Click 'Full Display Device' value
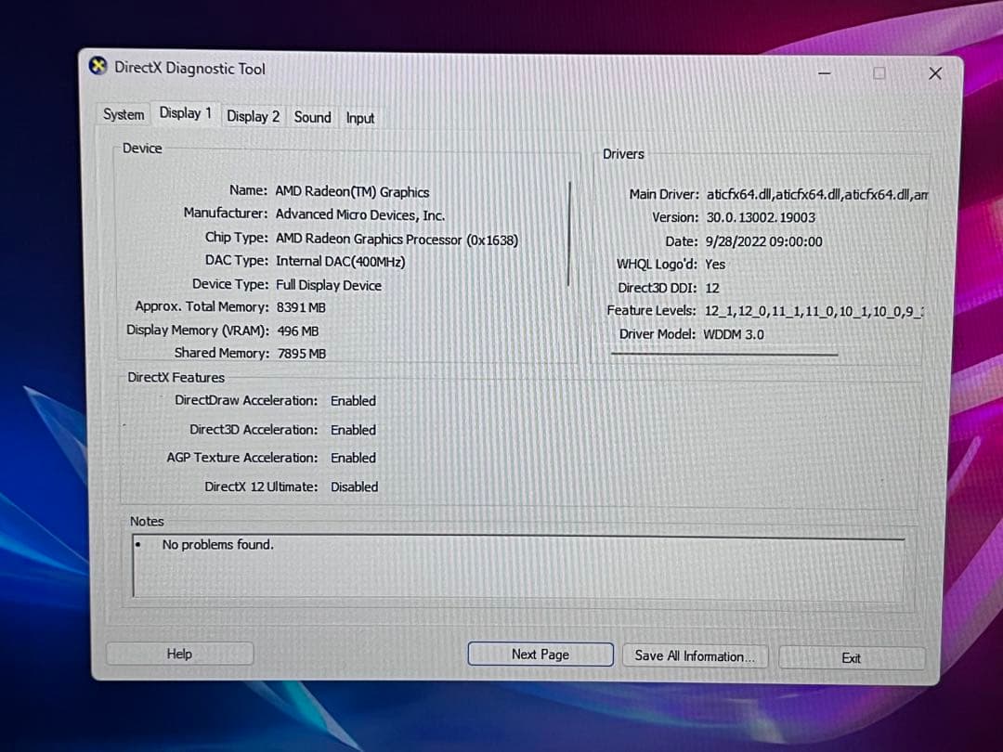Viewport: 1003px width, 752px height. (x=329, y=285)
